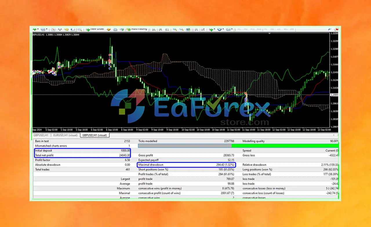Switch to the EURUSD,H1 (visual) tab
The height and width of the screenshot is (227, 371).
click(x=66, y=135)
